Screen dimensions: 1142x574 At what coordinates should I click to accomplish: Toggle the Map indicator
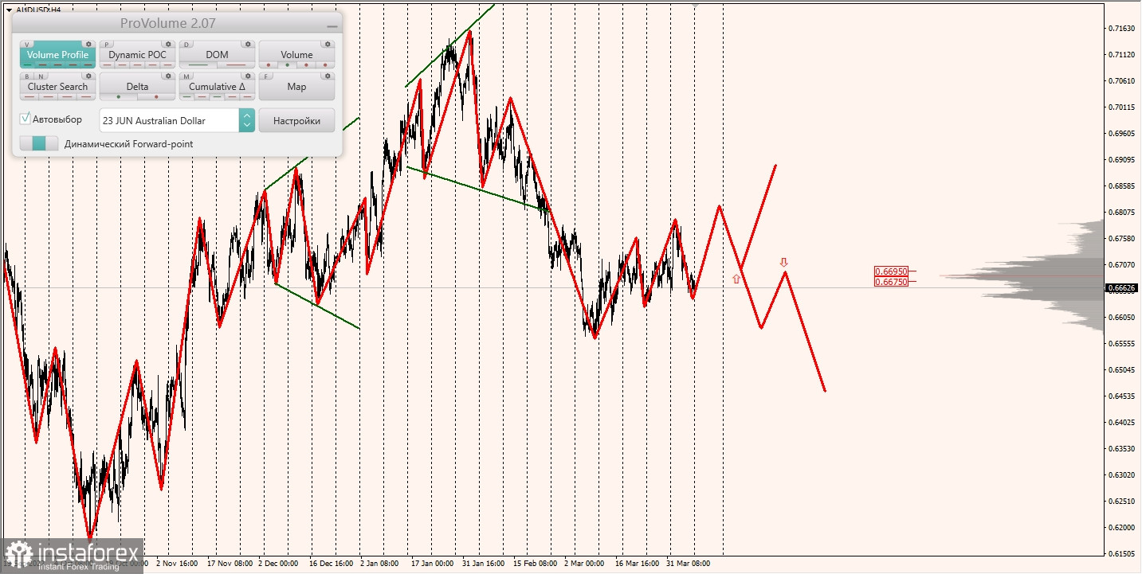pyautogui.click(x=296, y=87)
